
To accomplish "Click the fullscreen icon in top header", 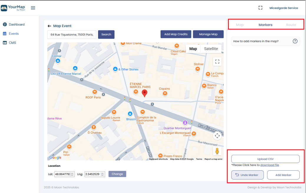I will [x=260, y=8].
